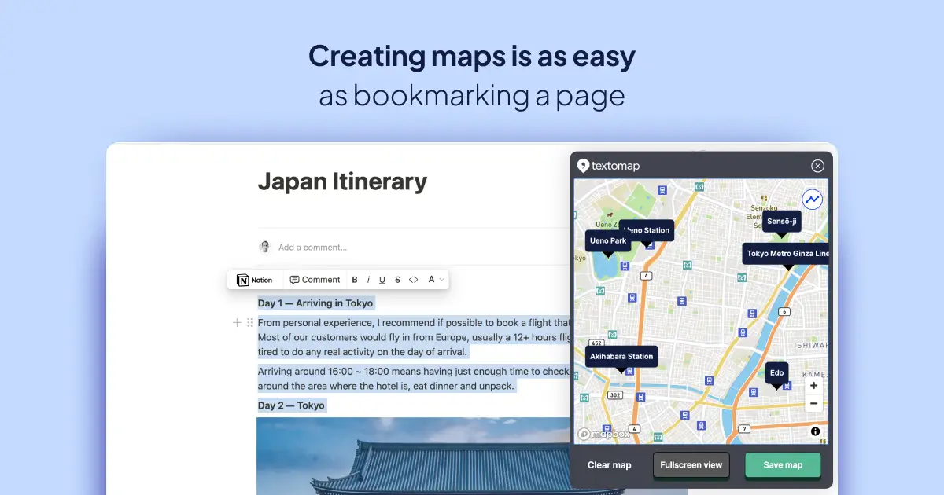The image size is (944, 495).
Task: Click the Save map button
Action: point(783,465)
